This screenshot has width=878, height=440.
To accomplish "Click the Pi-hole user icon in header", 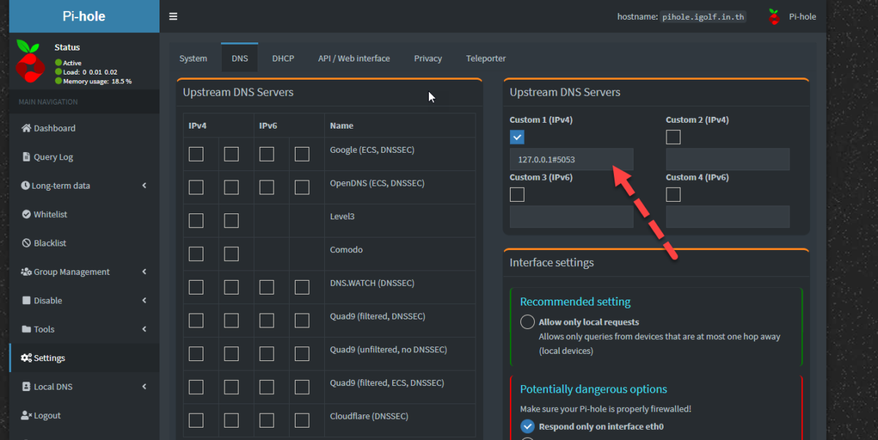I will 774,16.
